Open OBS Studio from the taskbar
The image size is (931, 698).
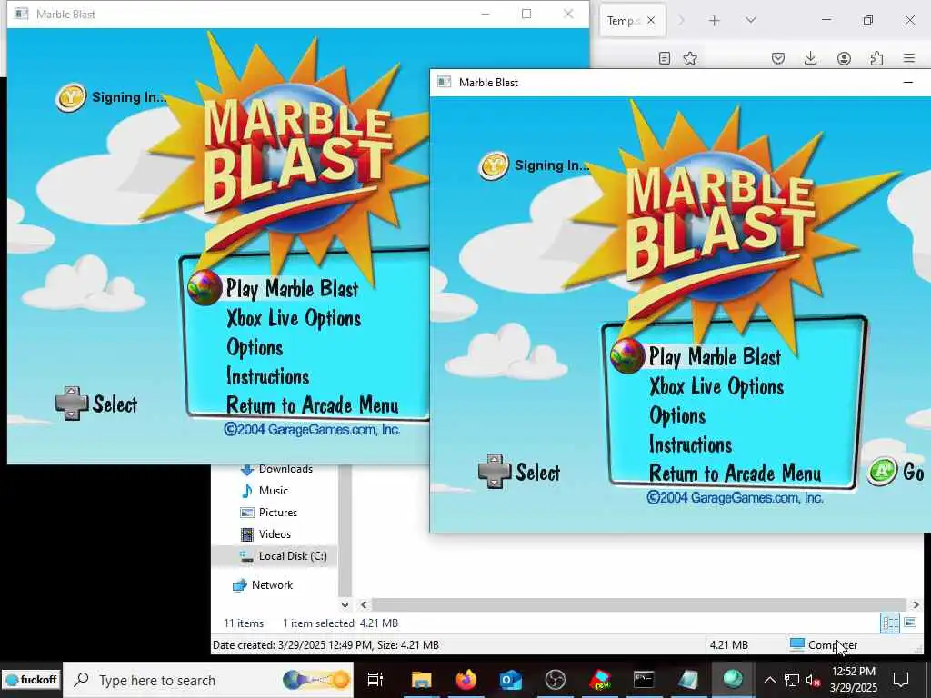pyautogui.click(x=556, y=680)
